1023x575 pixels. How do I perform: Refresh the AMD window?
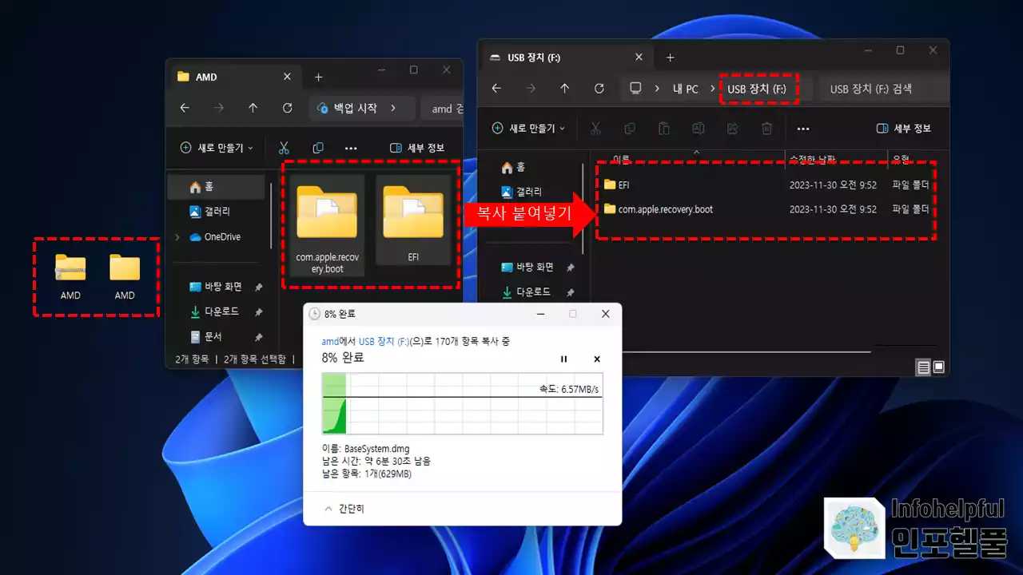coord(287,108)
